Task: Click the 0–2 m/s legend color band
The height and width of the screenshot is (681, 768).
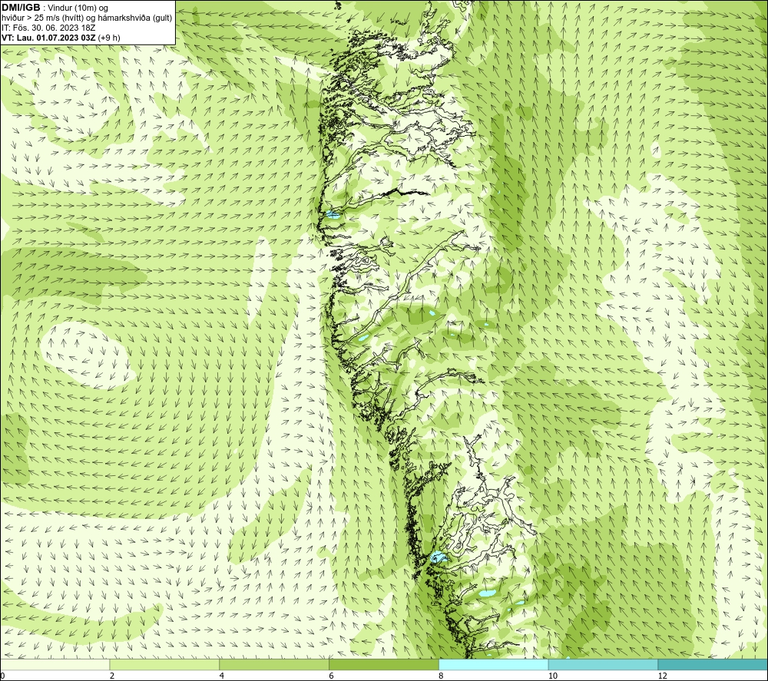Action: pyautogui.click(x=55, y=664)
